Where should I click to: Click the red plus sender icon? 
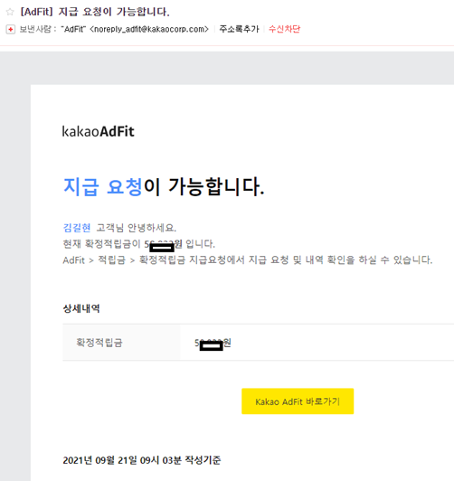pos(11,30)
